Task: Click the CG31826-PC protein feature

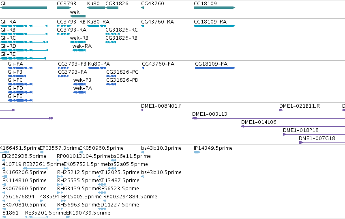Action: 111,76
